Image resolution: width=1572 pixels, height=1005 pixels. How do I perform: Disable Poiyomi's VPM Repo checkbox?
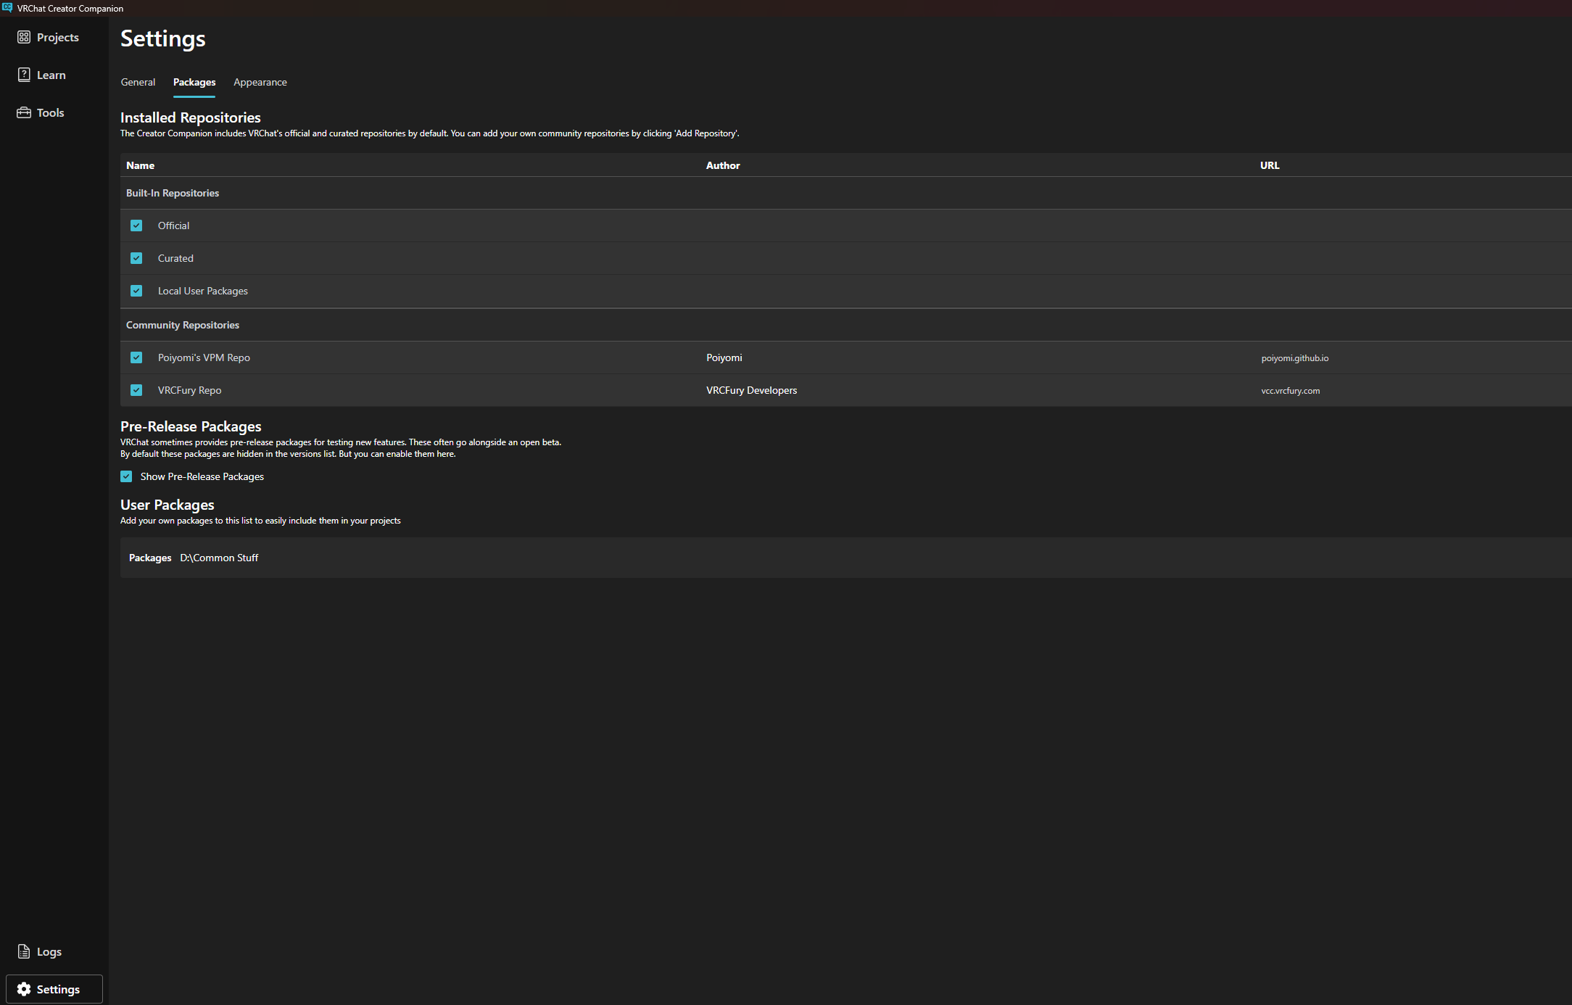click(x=136, y=357)
